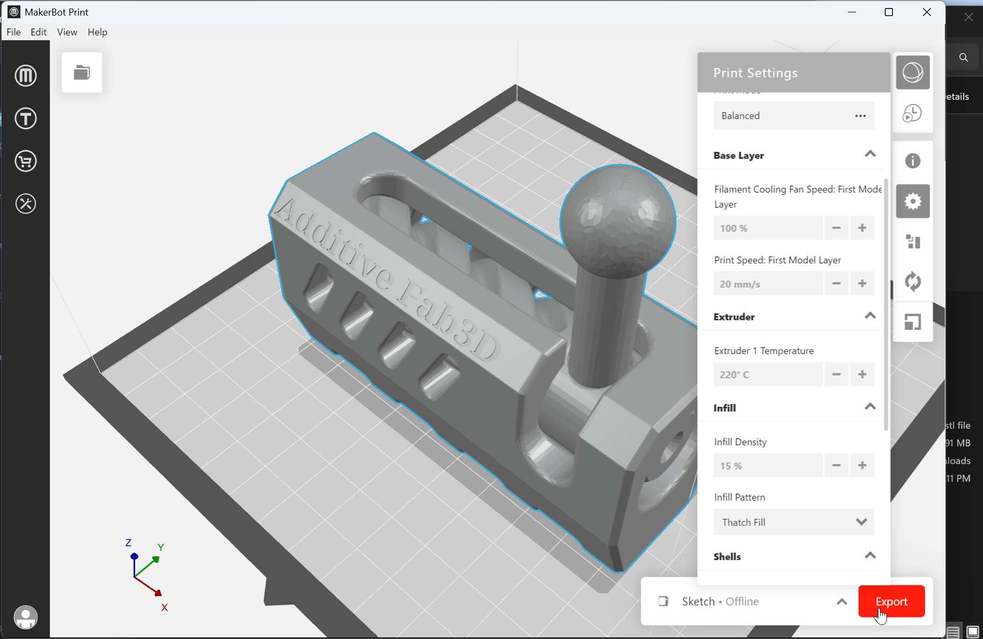This screenshot has height=639, width=983.
Task: Open Thingiverse from the left sidebar
Action: coord(25,118)
